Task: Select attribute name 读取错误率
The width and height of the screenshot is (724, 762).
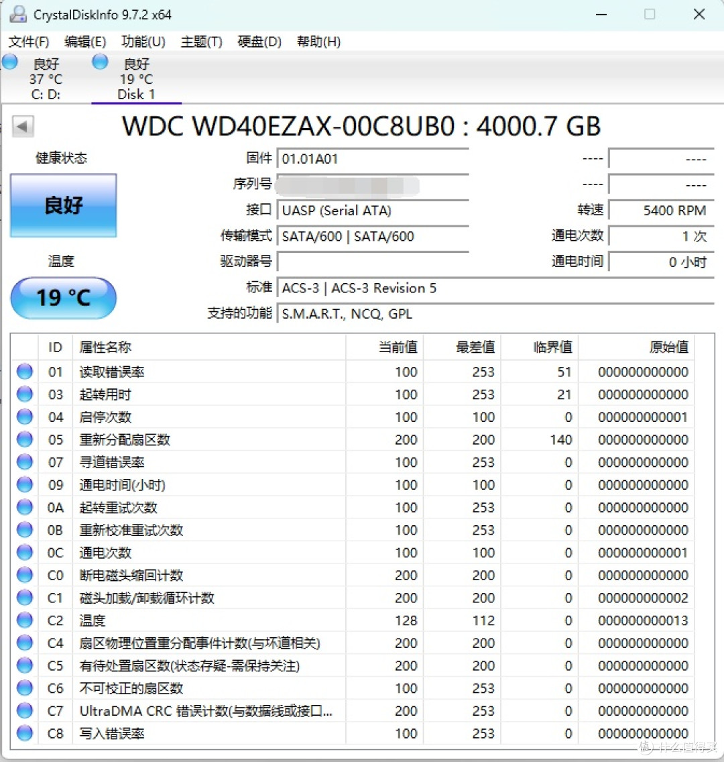Action: pos(112,372)
